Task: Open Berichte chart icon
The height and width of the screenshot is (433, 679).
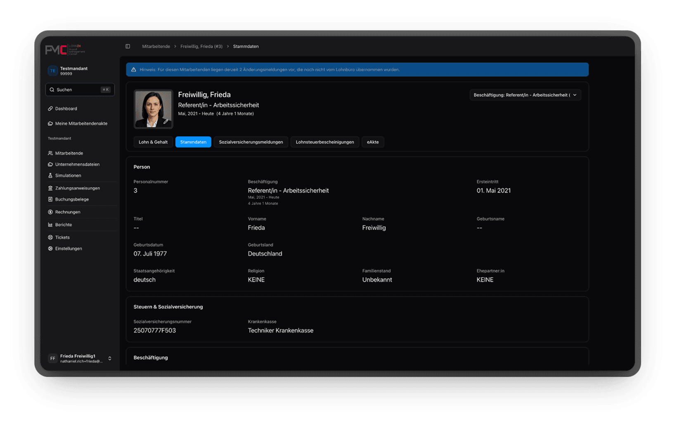Action: point(50,225)
